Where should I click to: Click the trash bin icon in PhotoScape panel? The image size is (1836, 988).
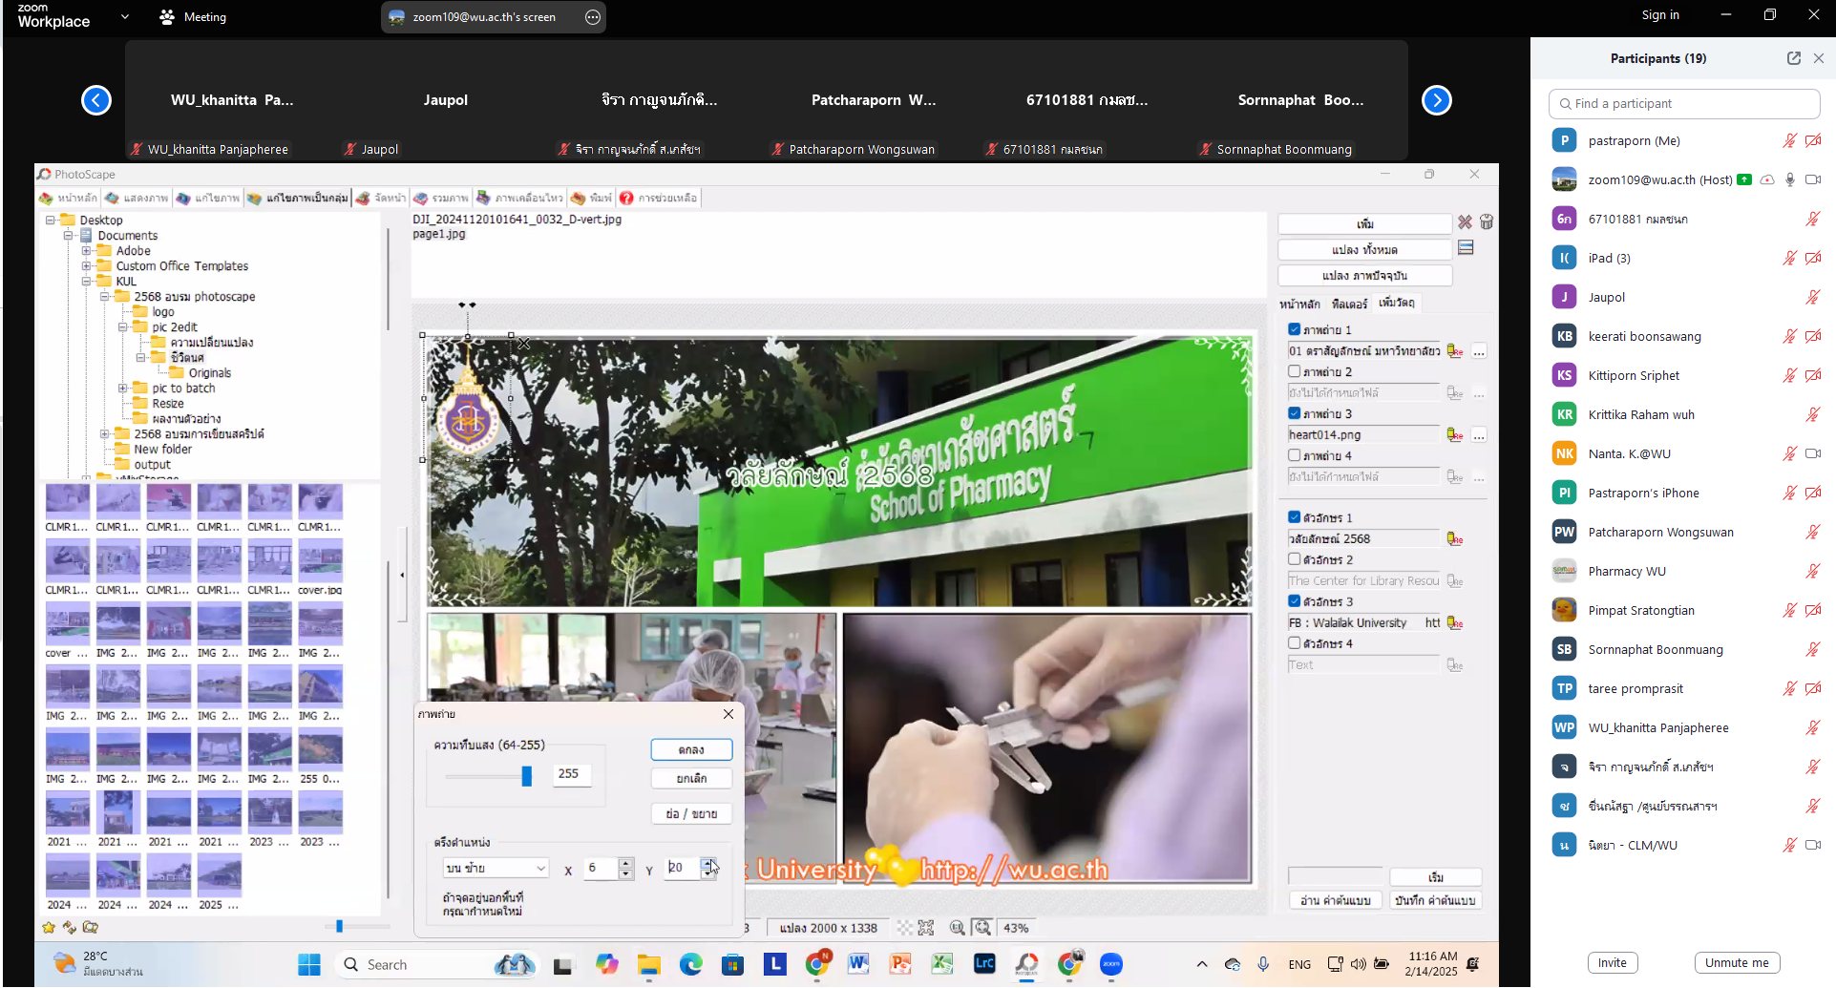pos(1487,222)
